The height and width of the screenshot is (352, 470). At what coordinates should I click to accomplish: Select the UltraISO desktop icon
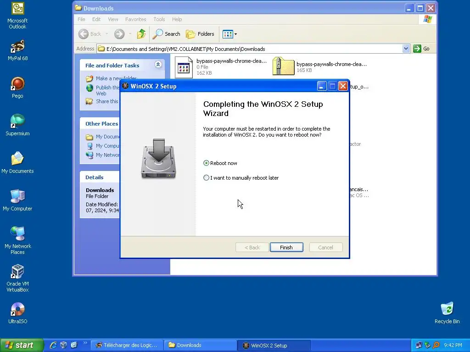pyautogui.click(x=17, y=313)
